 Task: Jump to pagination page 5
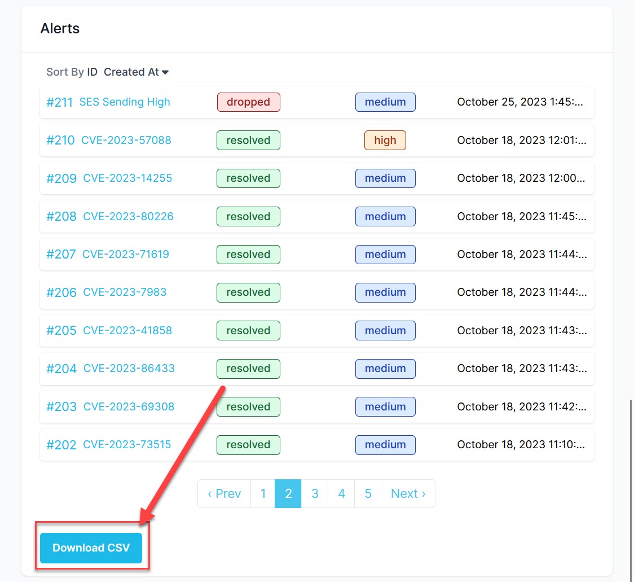pyautogui.click(x=368, y=493)
